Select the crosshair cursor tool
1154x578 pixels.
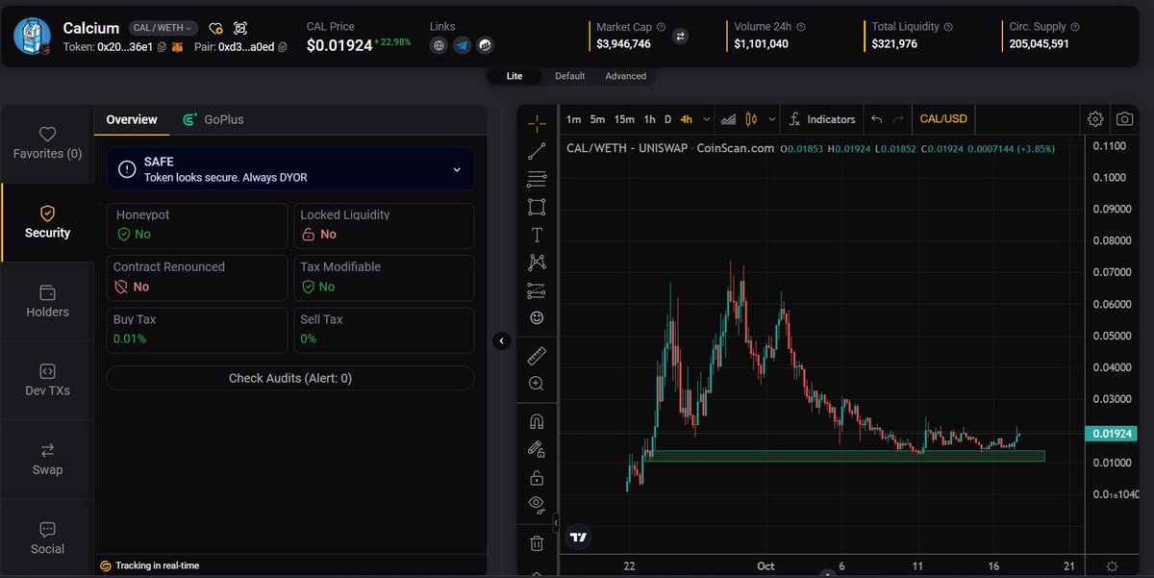tap(537, 123)
